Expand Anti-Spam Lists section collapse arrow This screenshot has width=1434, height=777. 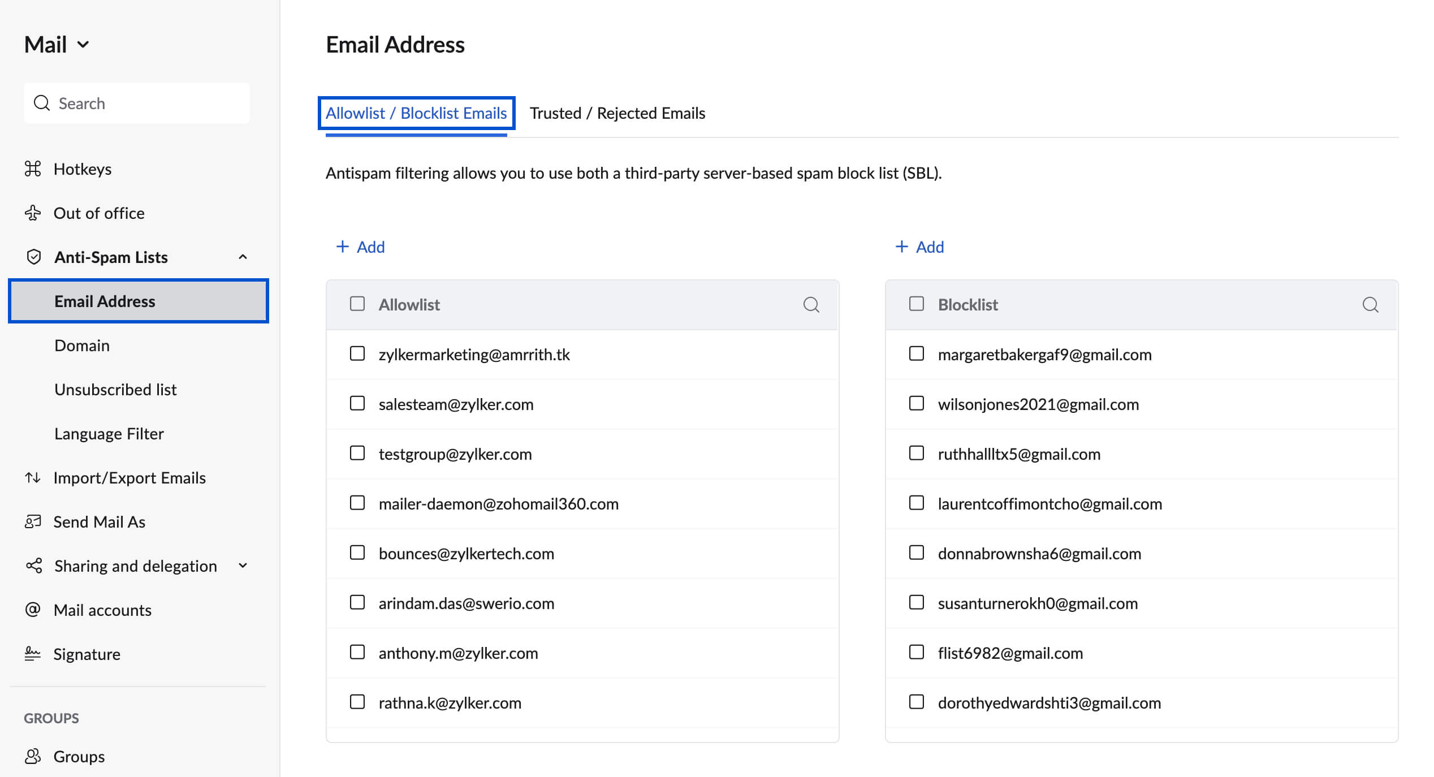243,256
